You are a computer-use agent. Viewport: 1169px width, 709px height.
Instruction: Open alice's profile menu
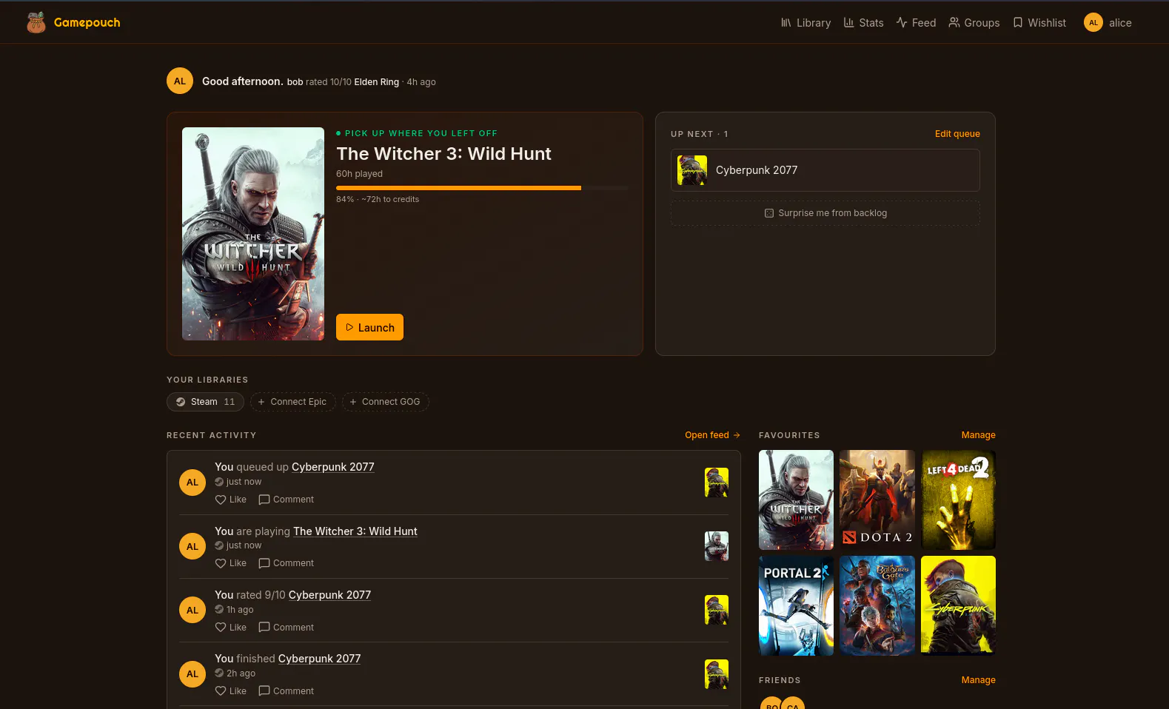click(1108, 23)
